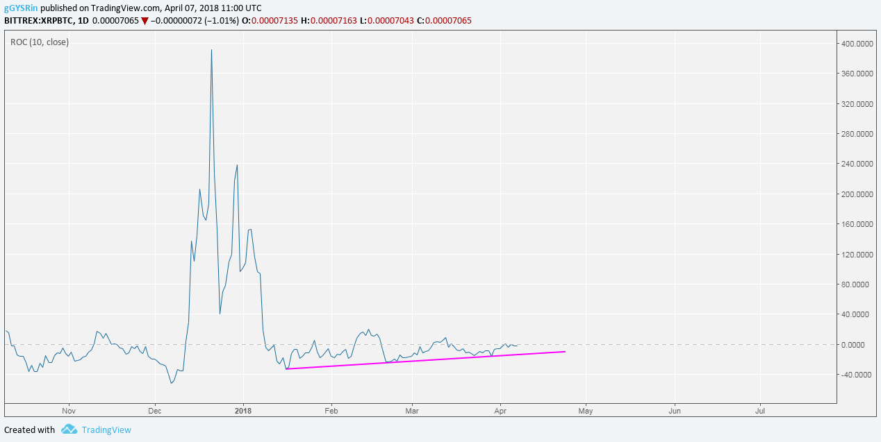Screen dimensions: 881x442
Task: Click the 0.0000 value on price scale
Action: [x=858, y=344]
